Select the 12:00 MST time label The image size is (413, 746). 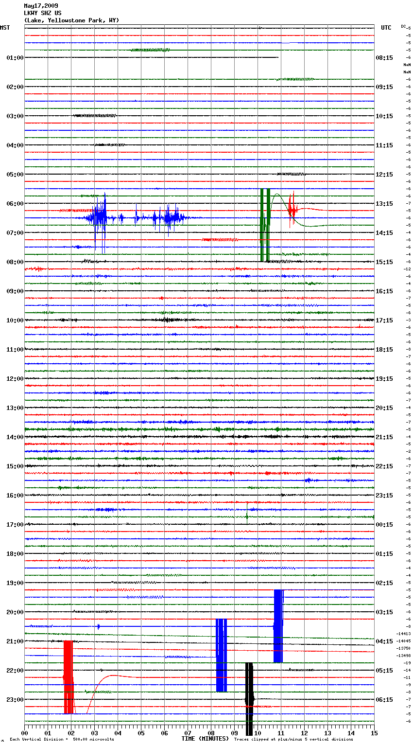[x=15, y=378]
